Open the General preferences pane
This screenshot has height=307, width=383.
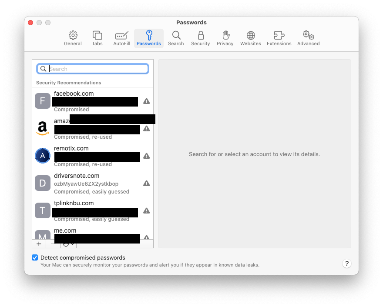73,38
